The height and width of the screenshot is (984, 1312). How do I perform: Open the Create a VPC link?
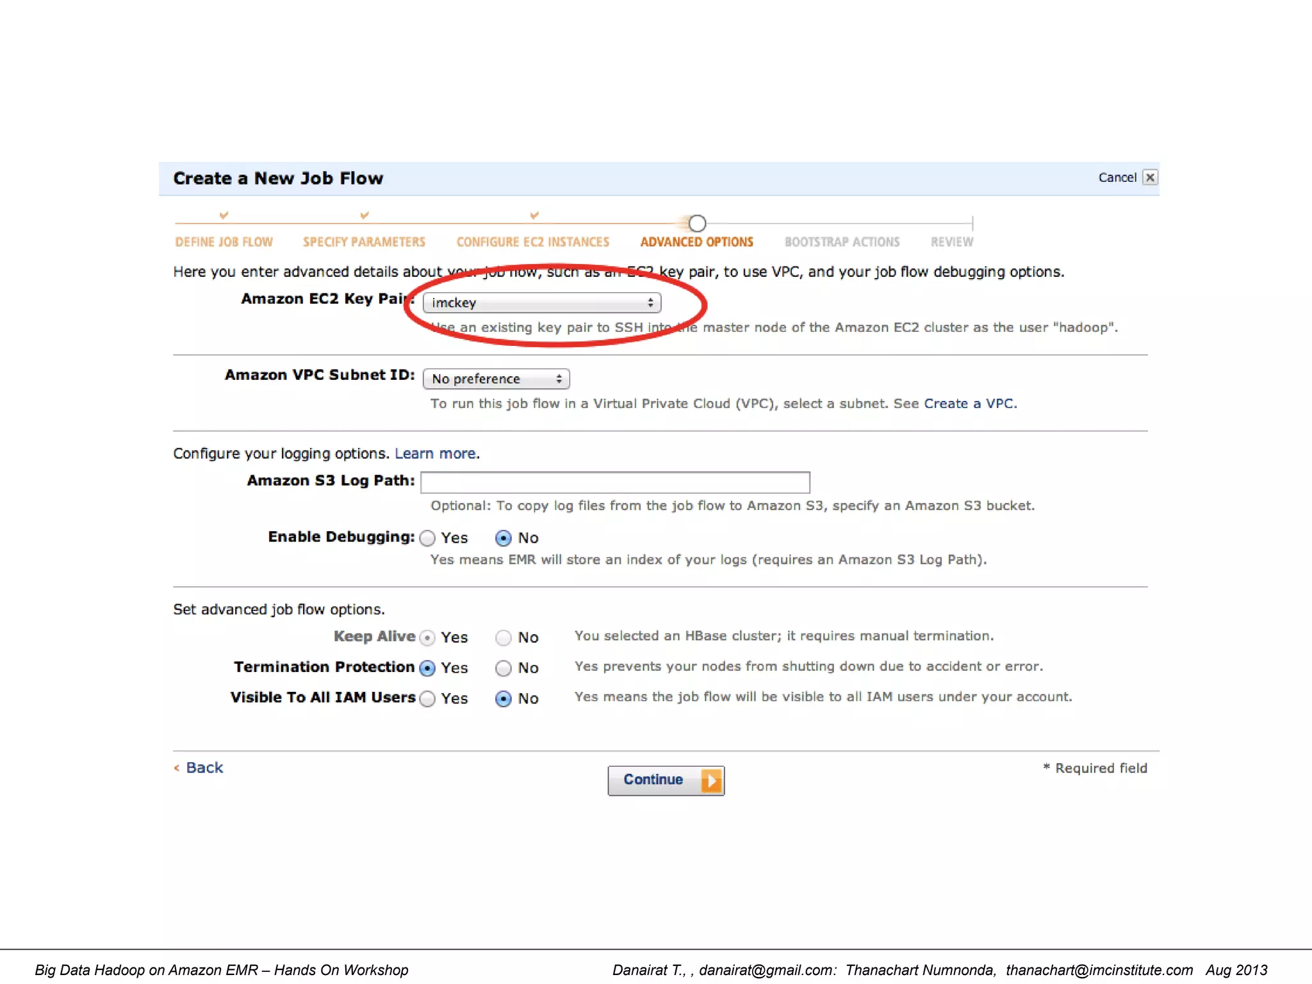(969, 404)
